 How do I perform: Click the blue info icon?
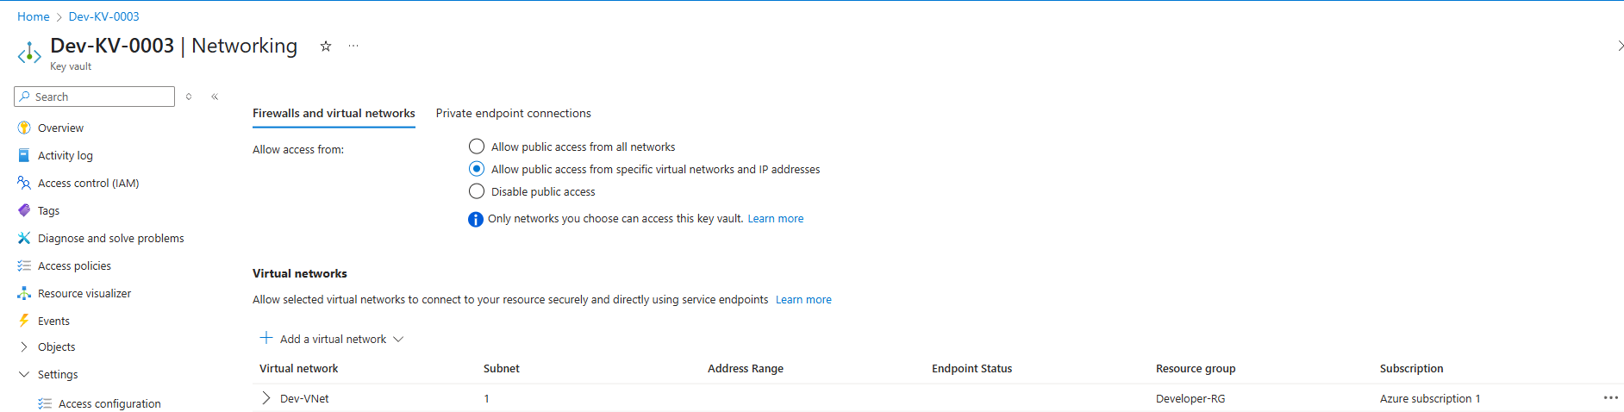(x=476, y=219)
